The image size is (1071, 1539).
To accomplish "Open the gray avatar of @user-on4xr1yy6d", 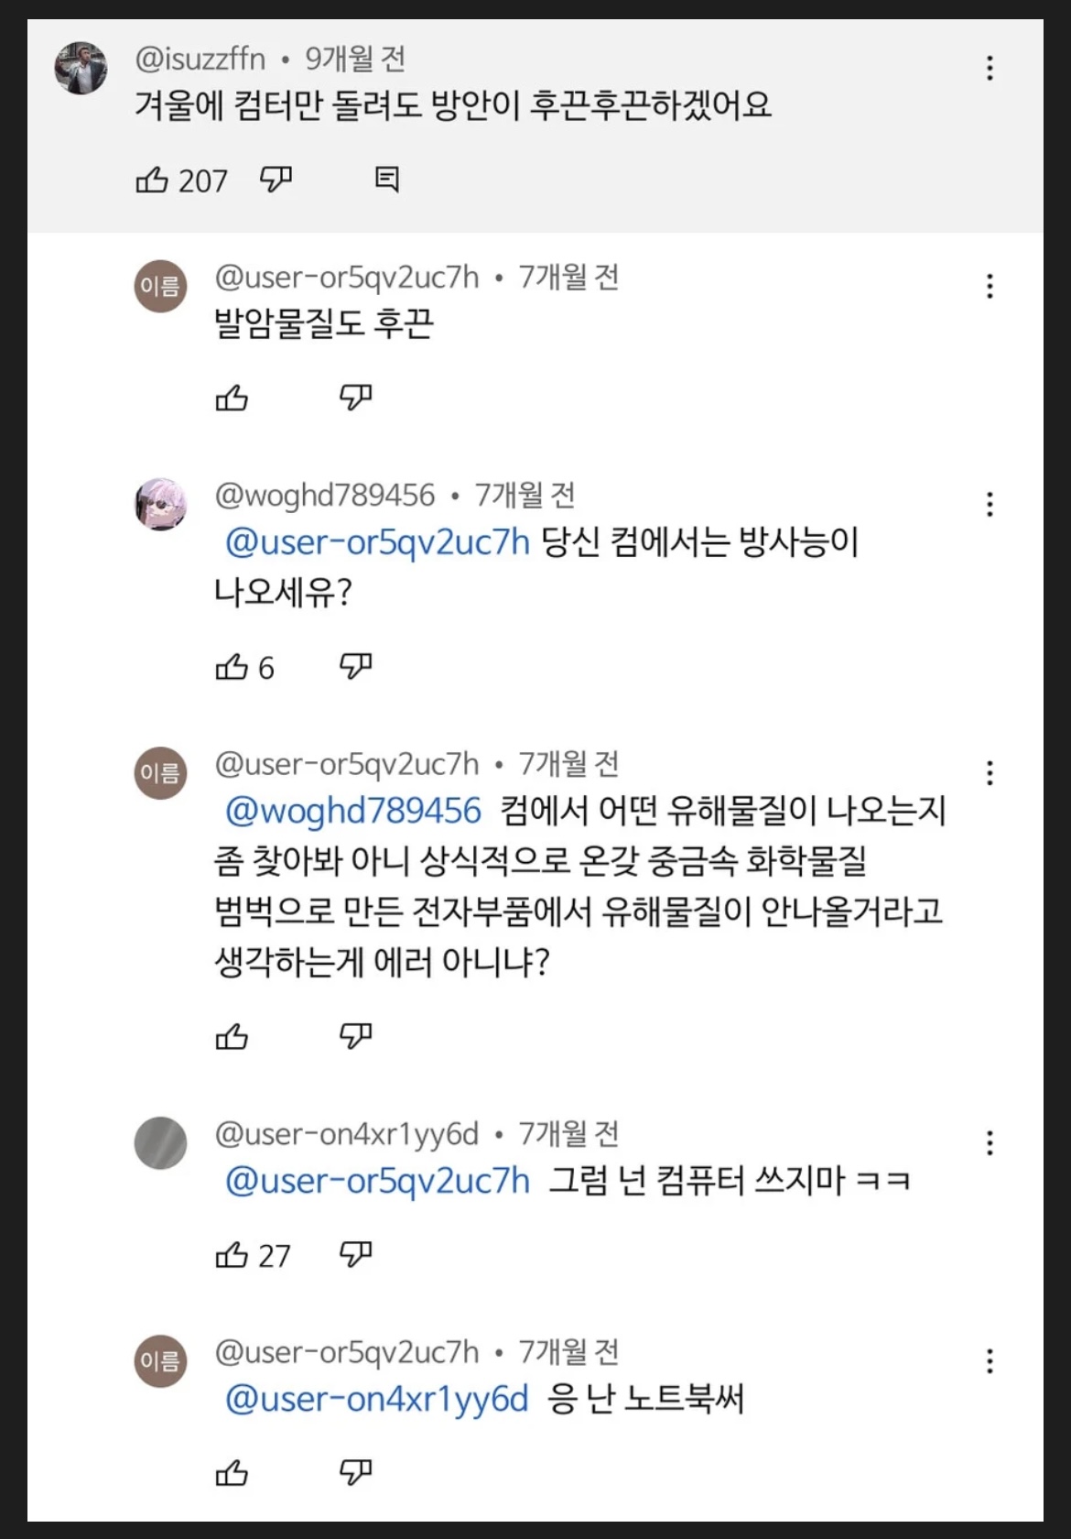I will point(161,1142).
